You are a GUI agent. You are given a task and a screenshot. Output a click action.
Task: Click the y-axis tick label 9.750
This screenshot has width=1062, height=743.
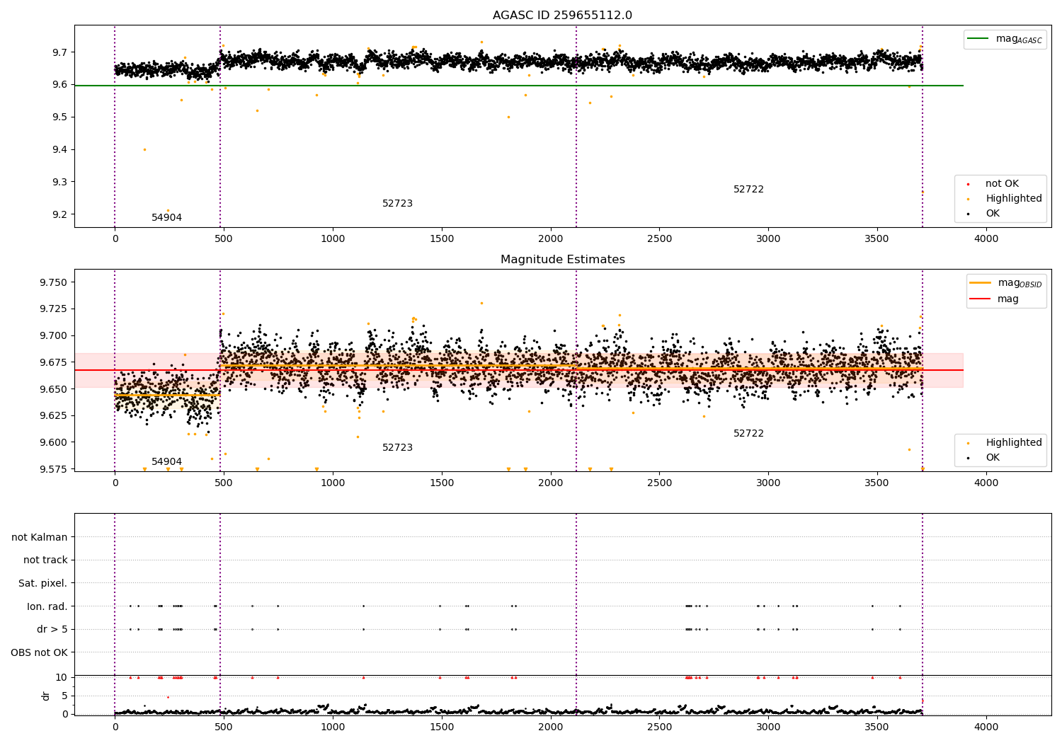[53, 283]
